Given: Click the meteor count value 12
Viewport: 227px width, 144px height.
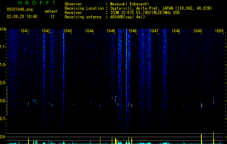Looking at the screenshot, I should click(x=52, y=17).
